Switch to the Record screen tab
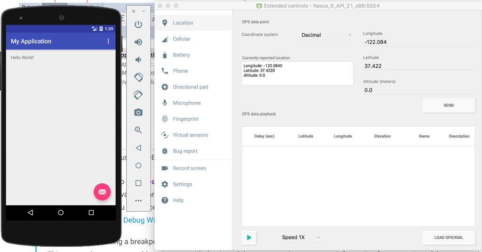The image size is (482, 252). pos(193,168)
